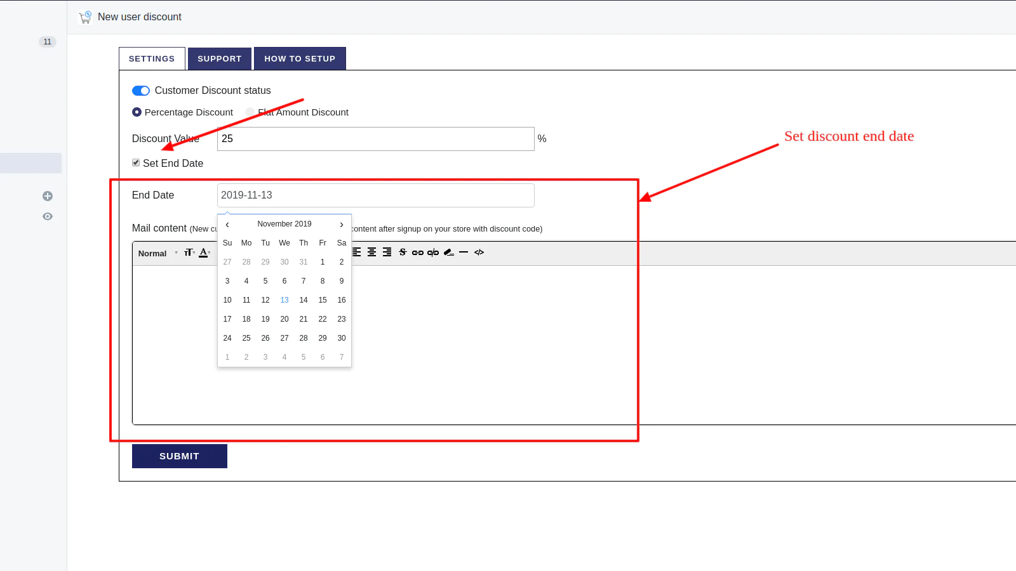The height and width of the screenshot is (571, 1016).
Task: Remove link using the unlink icon
Action: pyautogui.click(x=433, y=253)
